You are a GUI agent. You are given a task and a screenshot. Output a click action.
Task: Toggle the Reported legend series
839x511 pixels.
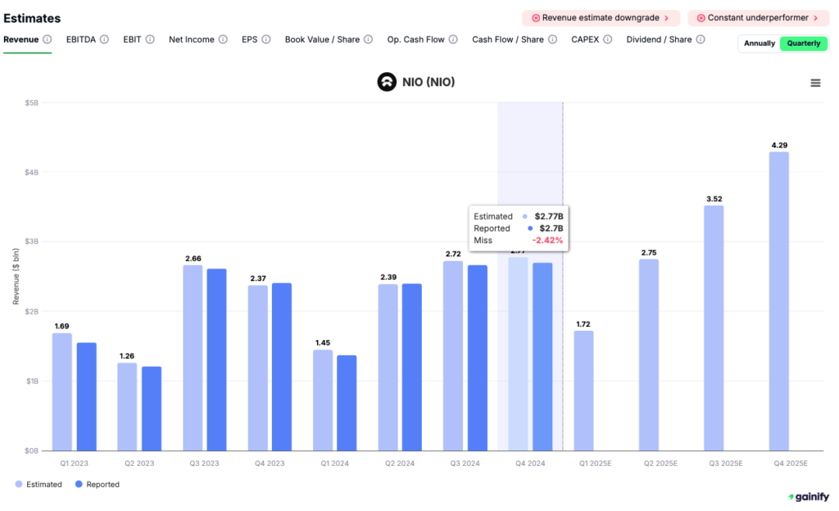(x=97, y=484)
